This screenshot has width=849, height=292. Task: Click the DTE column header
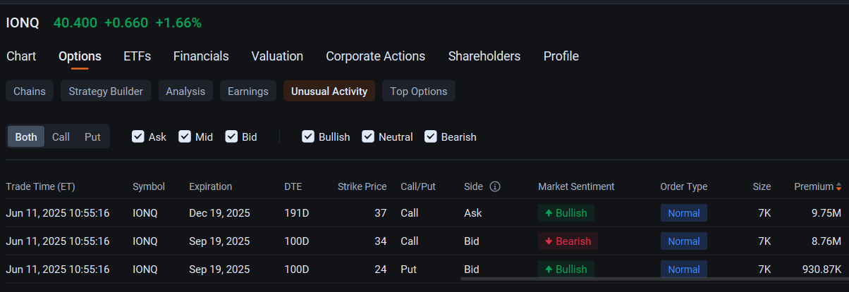(293, 186)
